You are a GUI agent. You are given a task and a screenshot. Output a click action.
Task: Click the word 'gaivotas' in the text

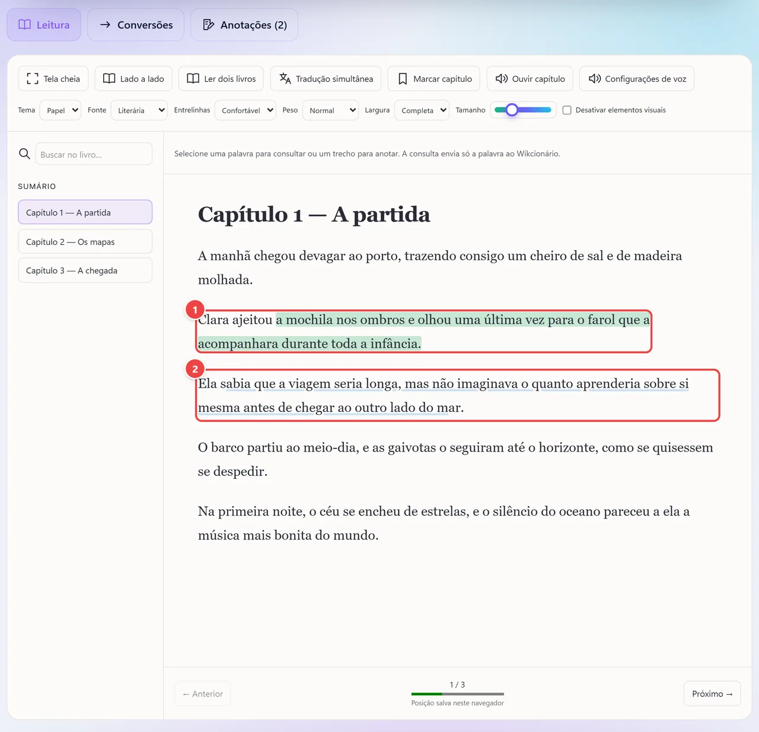[x=412, y=447]
